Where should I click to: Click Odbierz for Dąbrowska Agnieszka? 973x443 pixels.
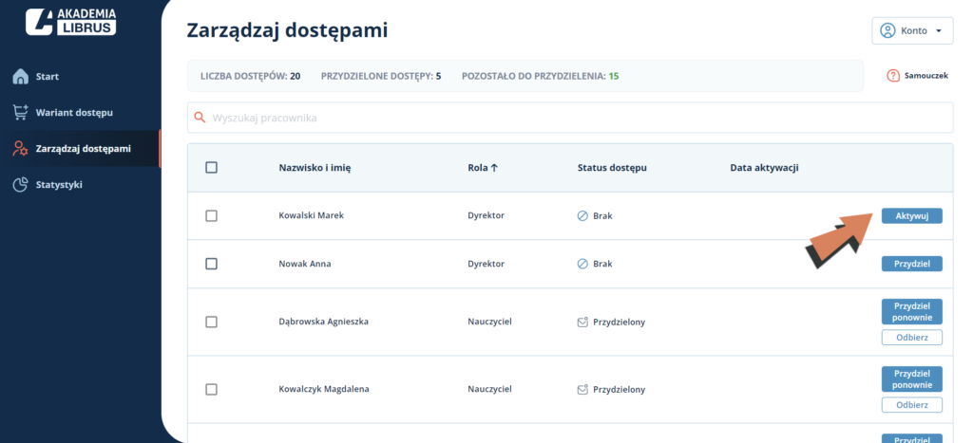point(911,338)
